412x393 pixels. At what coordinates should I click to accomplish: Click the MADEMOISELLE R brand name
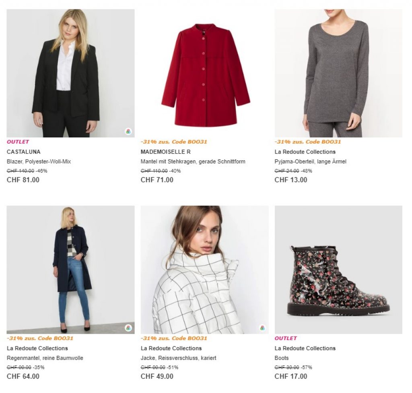(166, 152)
